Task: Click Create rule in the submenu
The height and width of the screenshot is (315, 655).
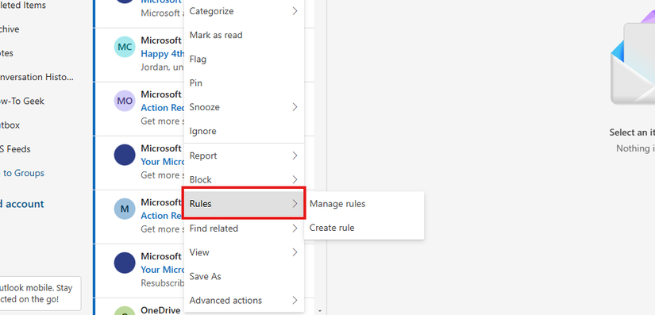Action: point(364,228)
